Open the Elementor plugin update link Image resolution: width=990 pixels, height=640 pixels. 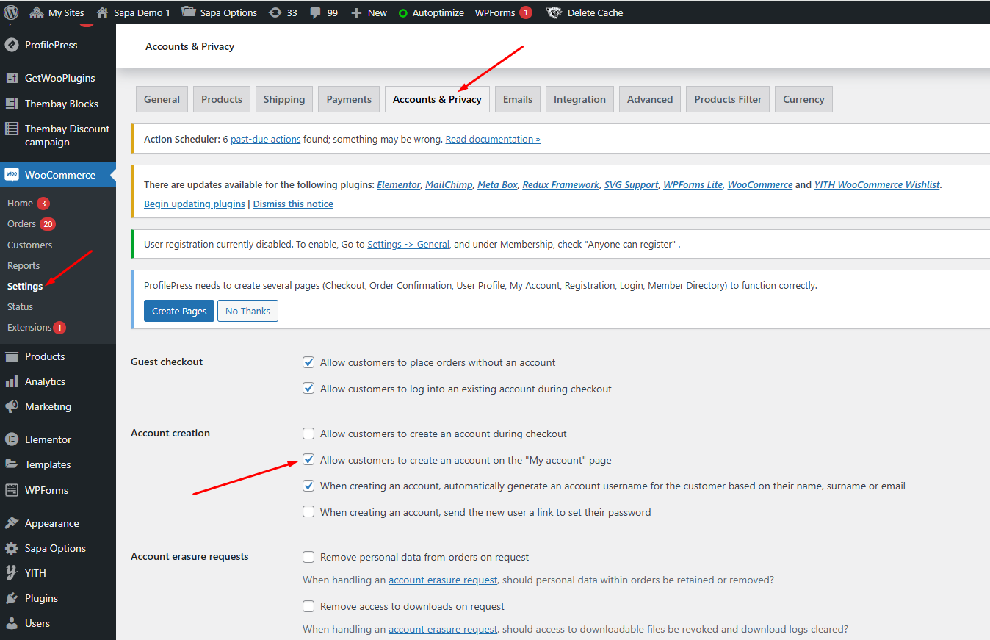click(399, 184)
